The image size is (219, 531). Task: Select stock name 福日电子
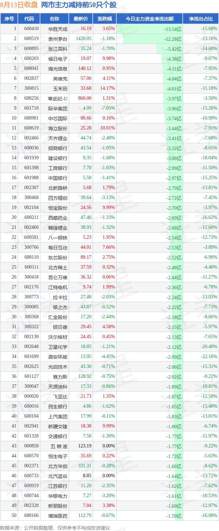[x=58, y=59]
